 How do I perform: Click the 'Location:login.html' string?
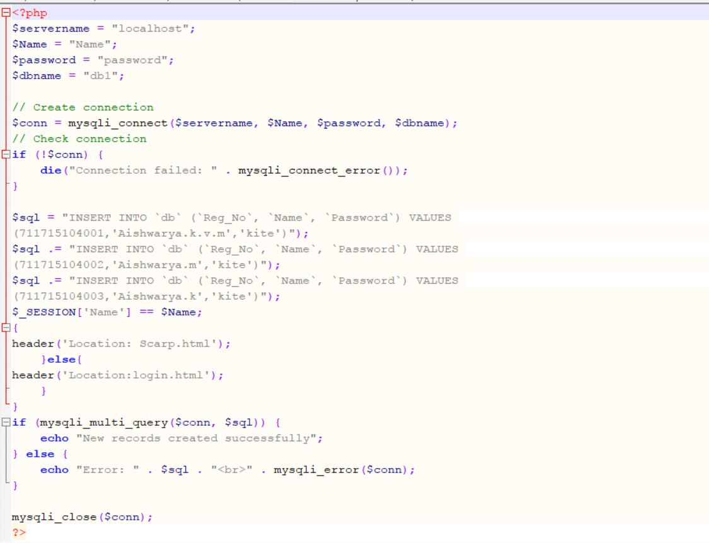click(136, 375)
